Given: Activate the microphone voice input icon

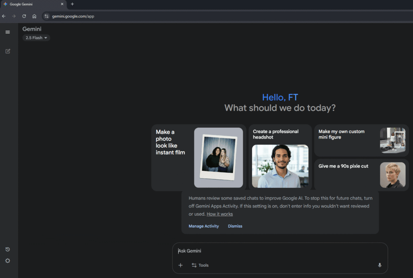Looking at the screenshot, I should (380, 265).
